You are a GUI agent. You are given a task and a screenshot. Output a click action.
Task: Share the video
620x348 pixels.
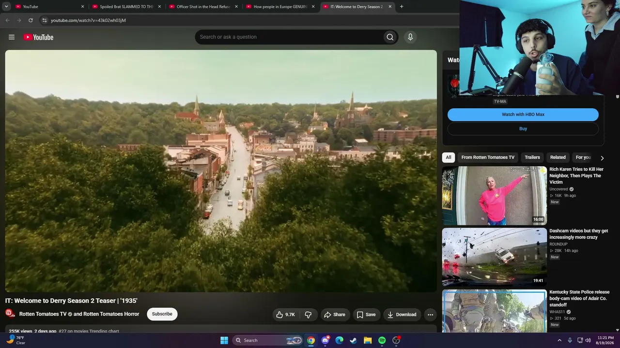335,315
